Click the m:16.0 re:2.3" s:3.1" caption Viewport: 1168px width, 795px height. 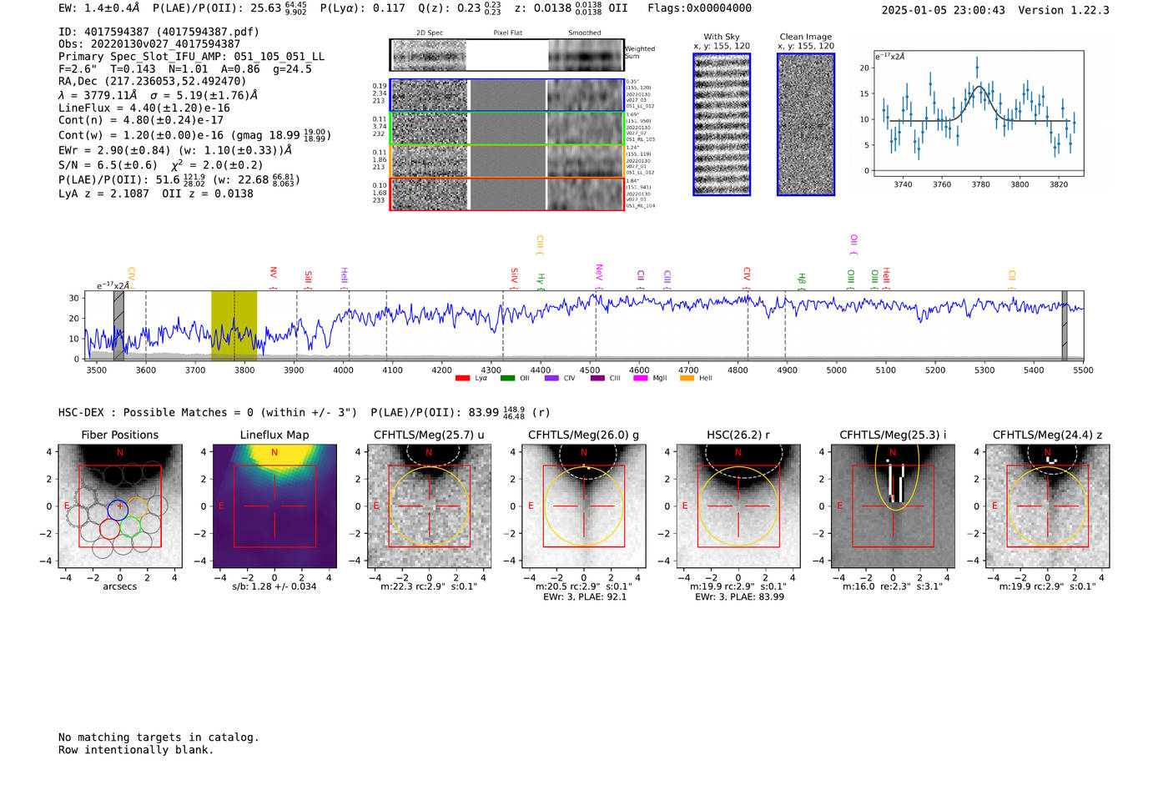tap(893, 587)
